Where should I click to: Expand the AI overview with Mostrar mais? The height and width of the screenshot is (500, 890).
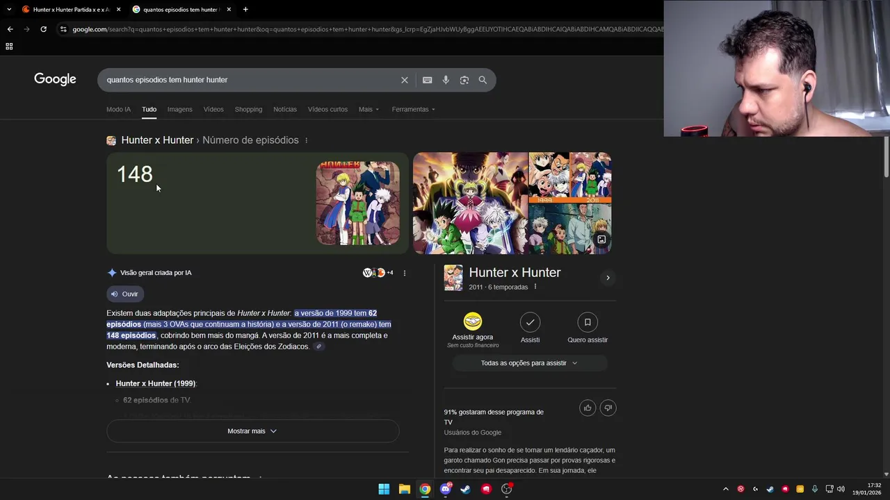pyautogui.click(x=252, y=431)
